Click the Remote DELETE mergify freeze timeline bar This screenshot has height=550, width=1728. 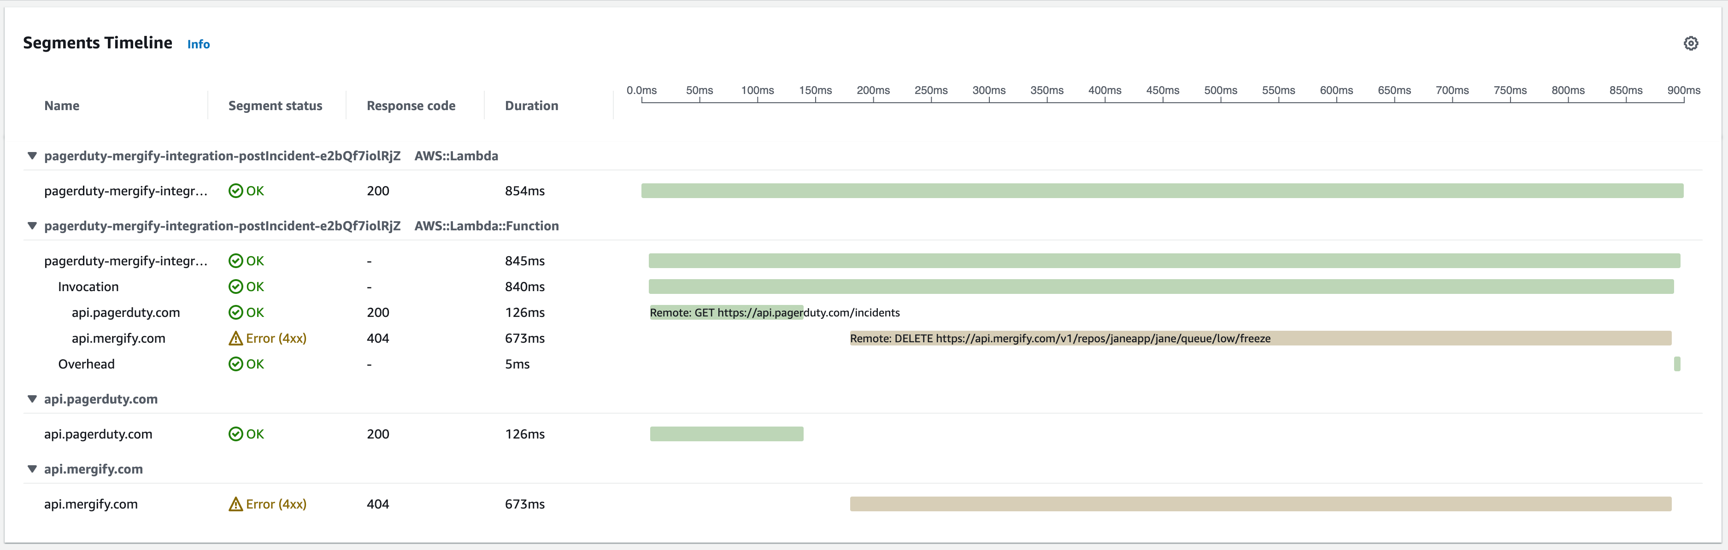click(1260, 338)
